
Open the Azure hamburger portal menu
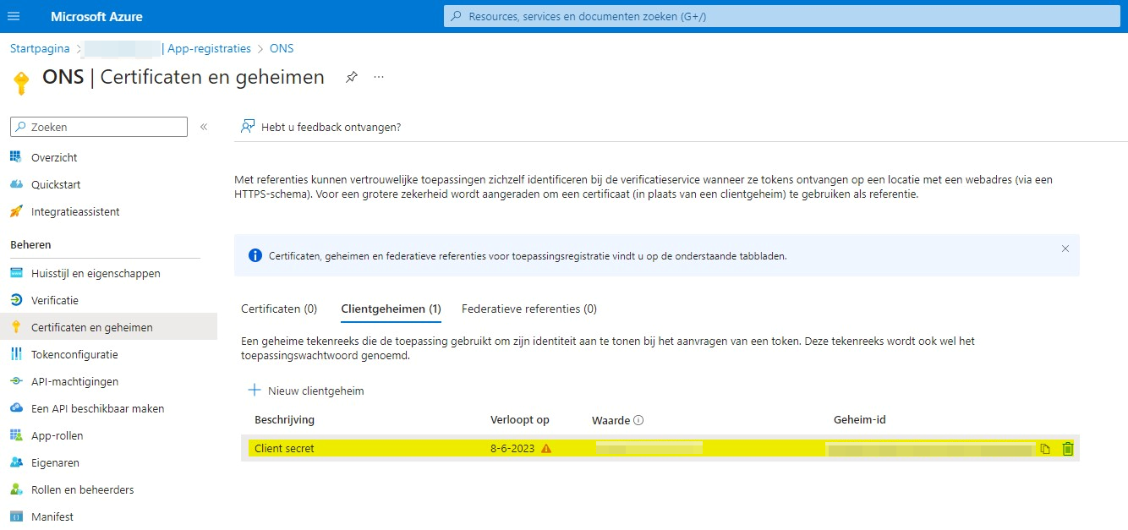click(14, 16)
